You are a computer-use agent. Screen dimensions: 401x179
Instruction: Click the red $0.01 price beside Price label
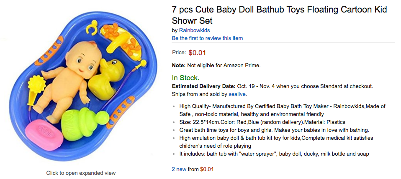point(197,53)
